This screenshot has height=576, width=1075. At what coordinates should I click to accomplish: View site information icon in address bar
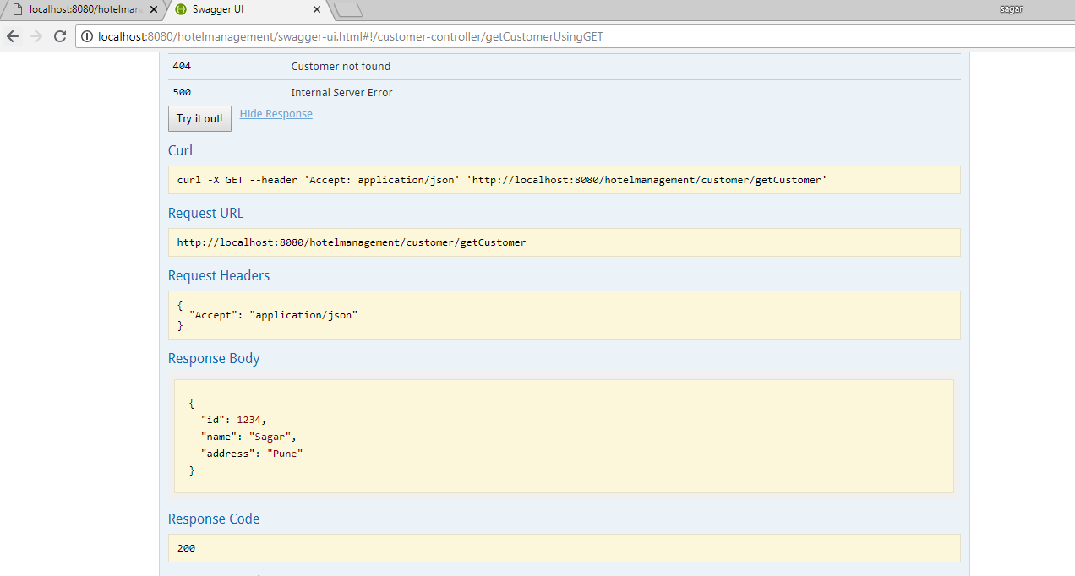[x=87, y=36]
